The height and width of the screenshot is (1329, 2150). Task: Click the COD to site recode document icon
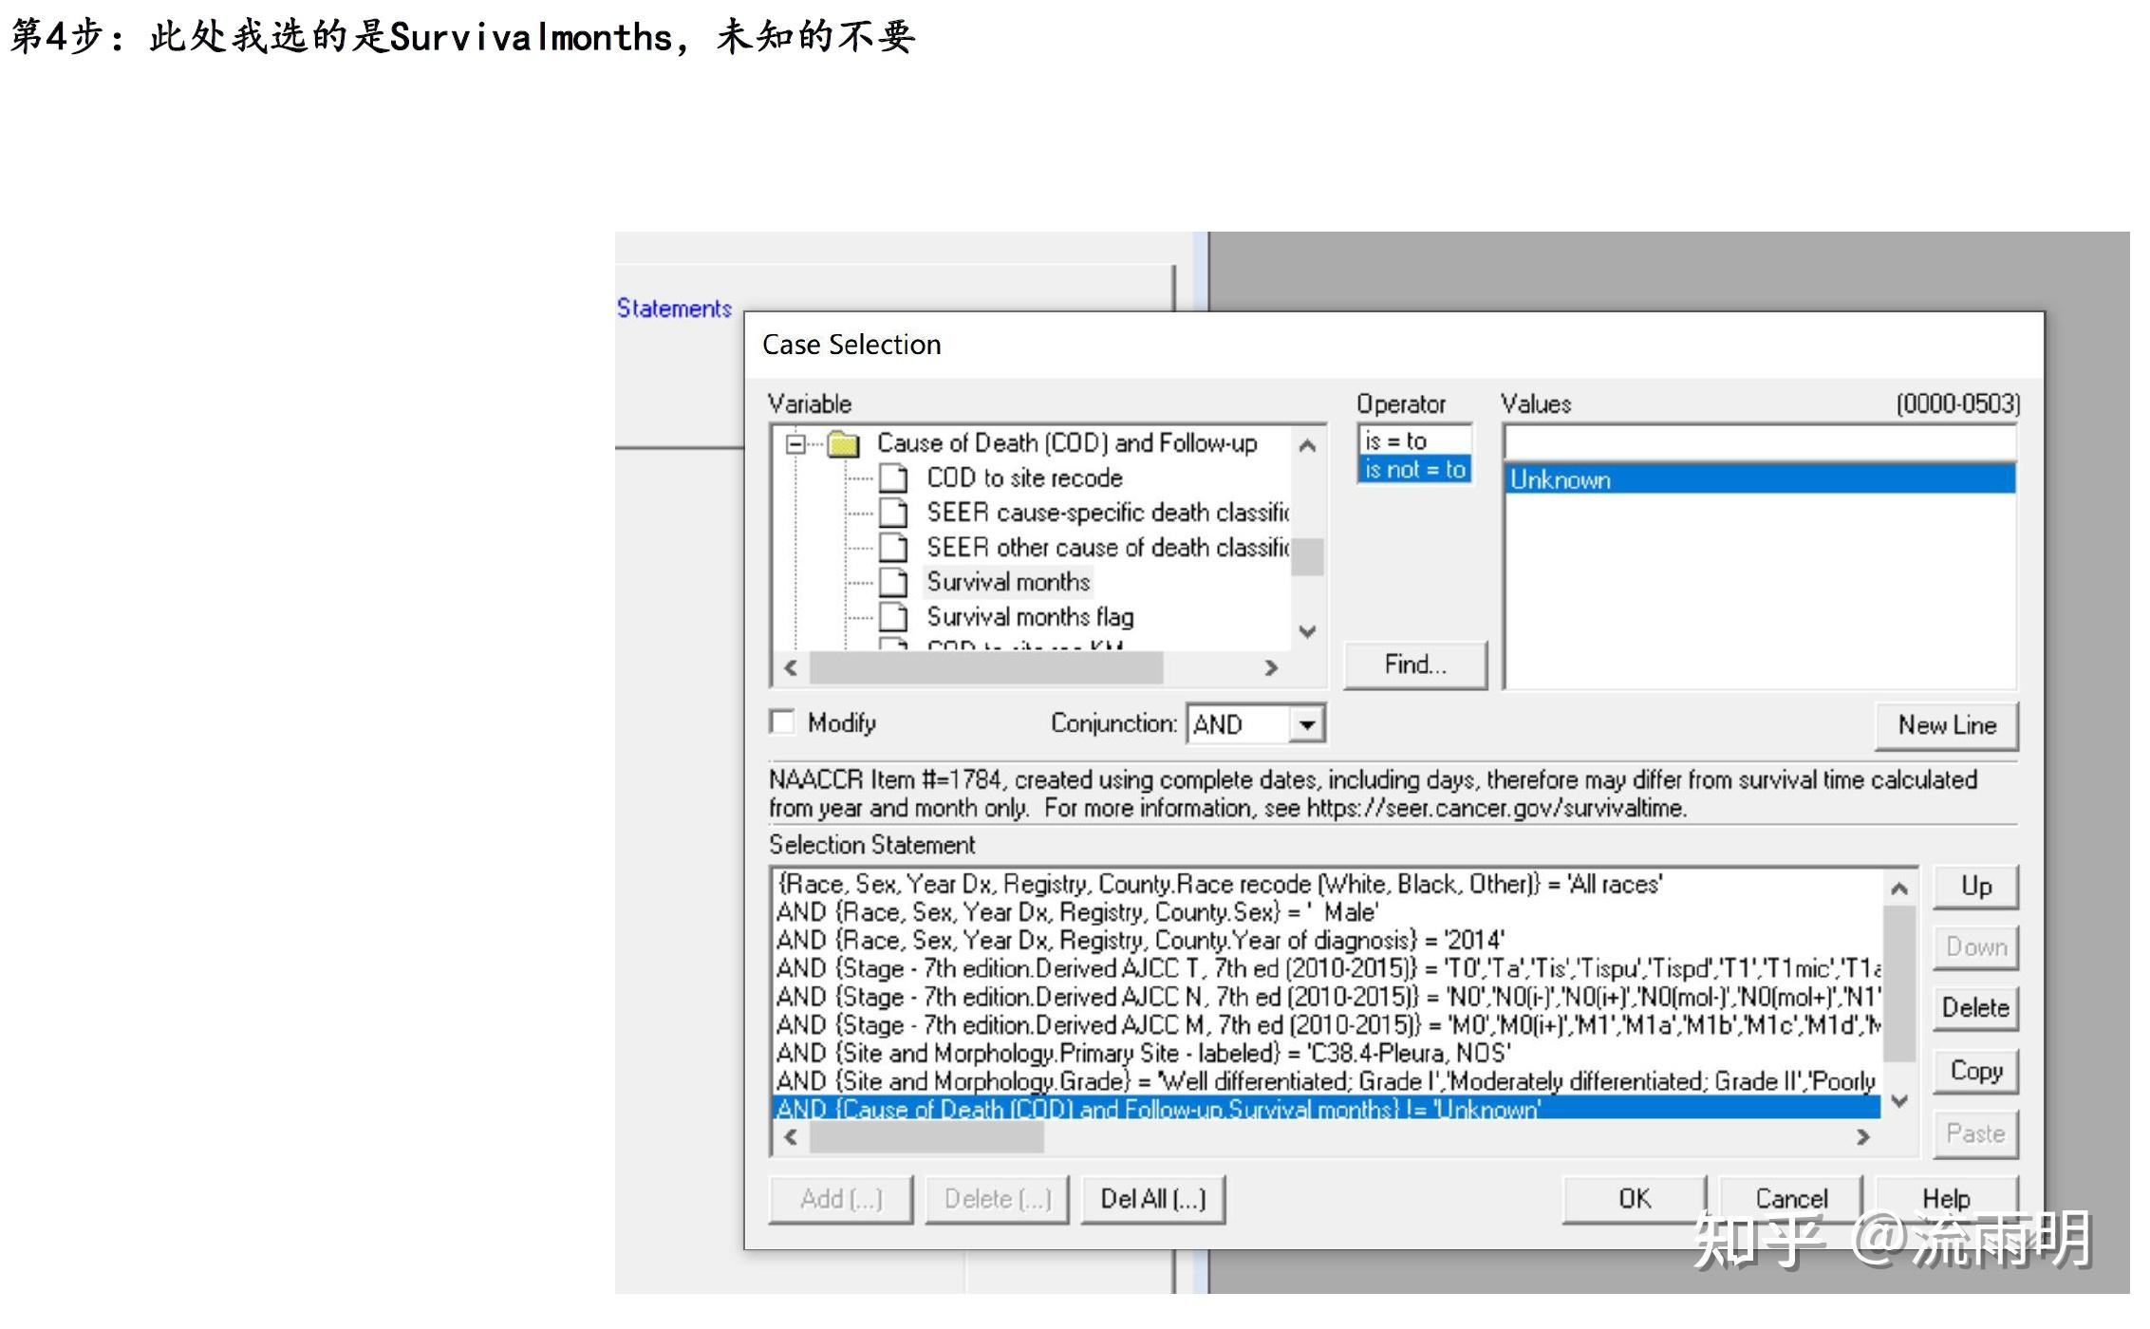pos(892,478)
